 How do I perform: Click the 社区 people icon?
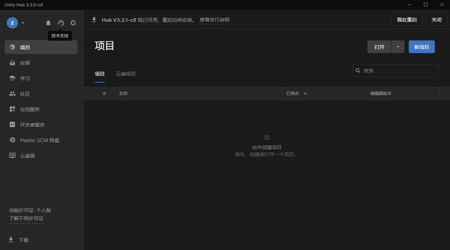tap(12, 94)
